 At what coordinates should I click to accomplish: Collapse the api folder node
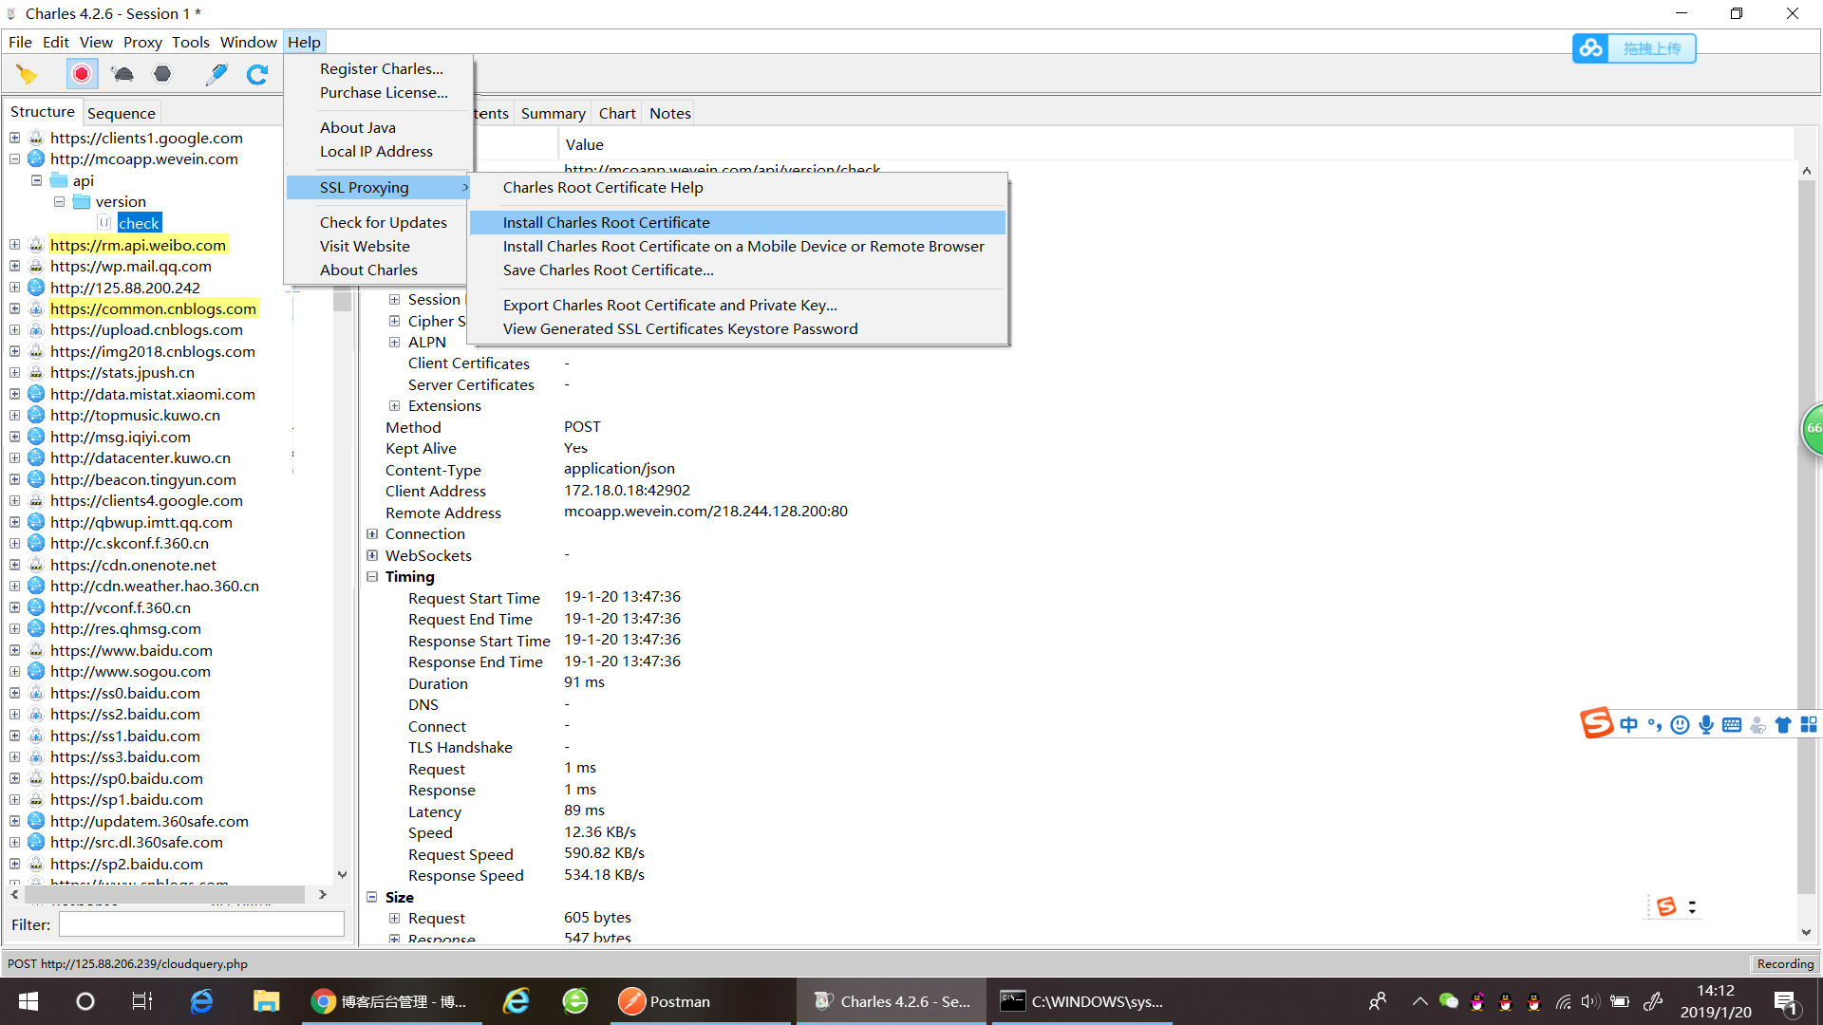[x=37, y=180]
